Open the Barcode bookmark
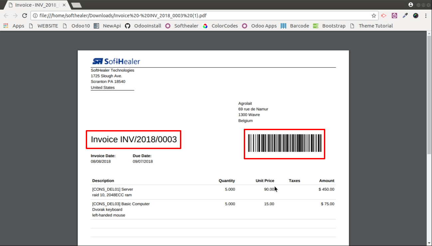432x246 pixels. click(x=295, y=26)
